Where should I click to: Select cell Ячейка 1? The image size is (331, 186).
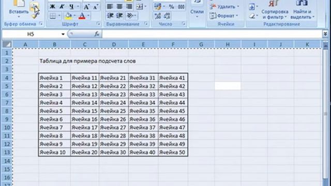[54, 78]
